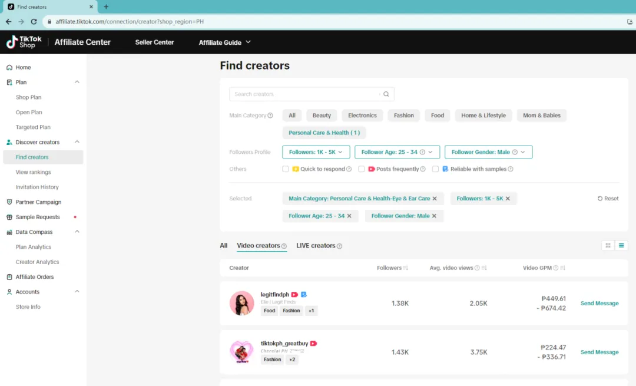Enable Posts frequently checkbox
Viewport: 636px width, 386px height.
pyautogui.click(x=362, y=169)
